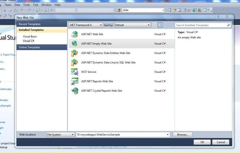Open the Window menu

(x=46, y=5)
